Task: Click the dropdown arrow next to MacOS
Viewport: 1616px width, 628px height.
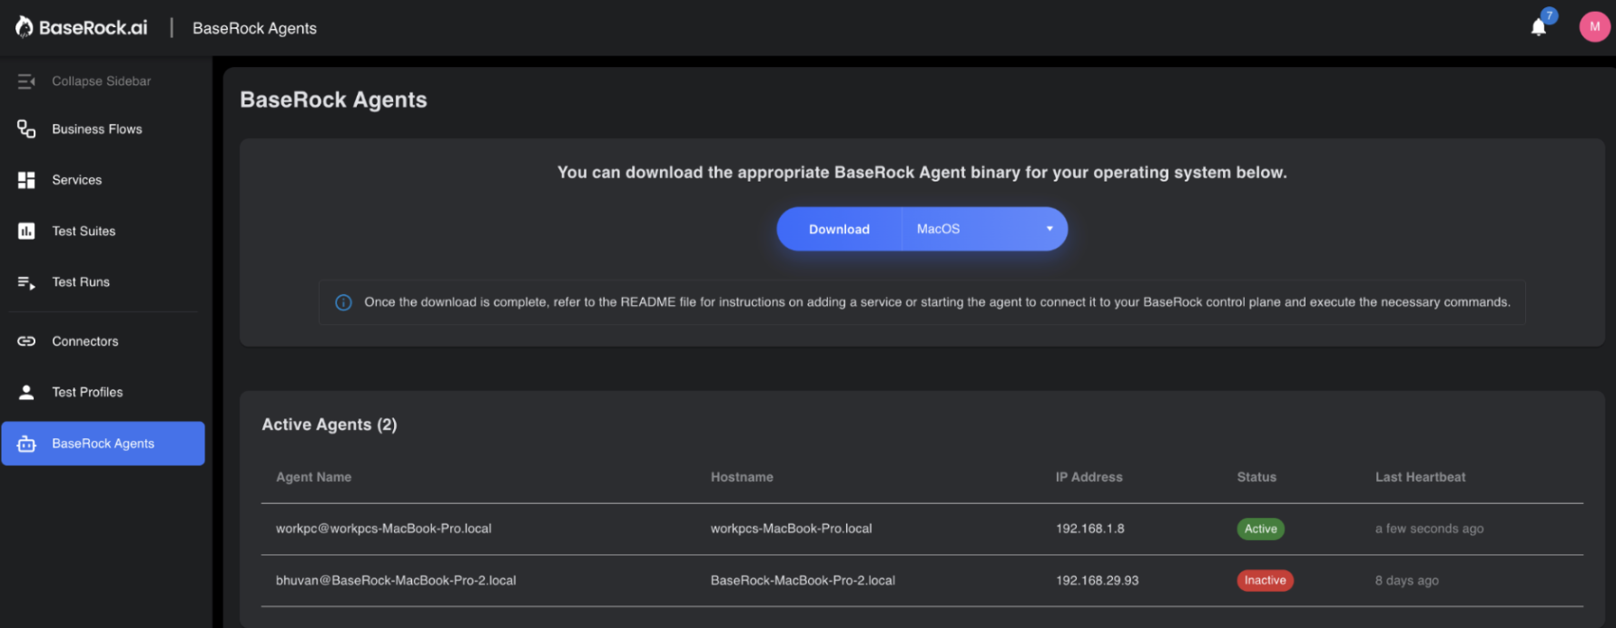Action: (1049, 229)
